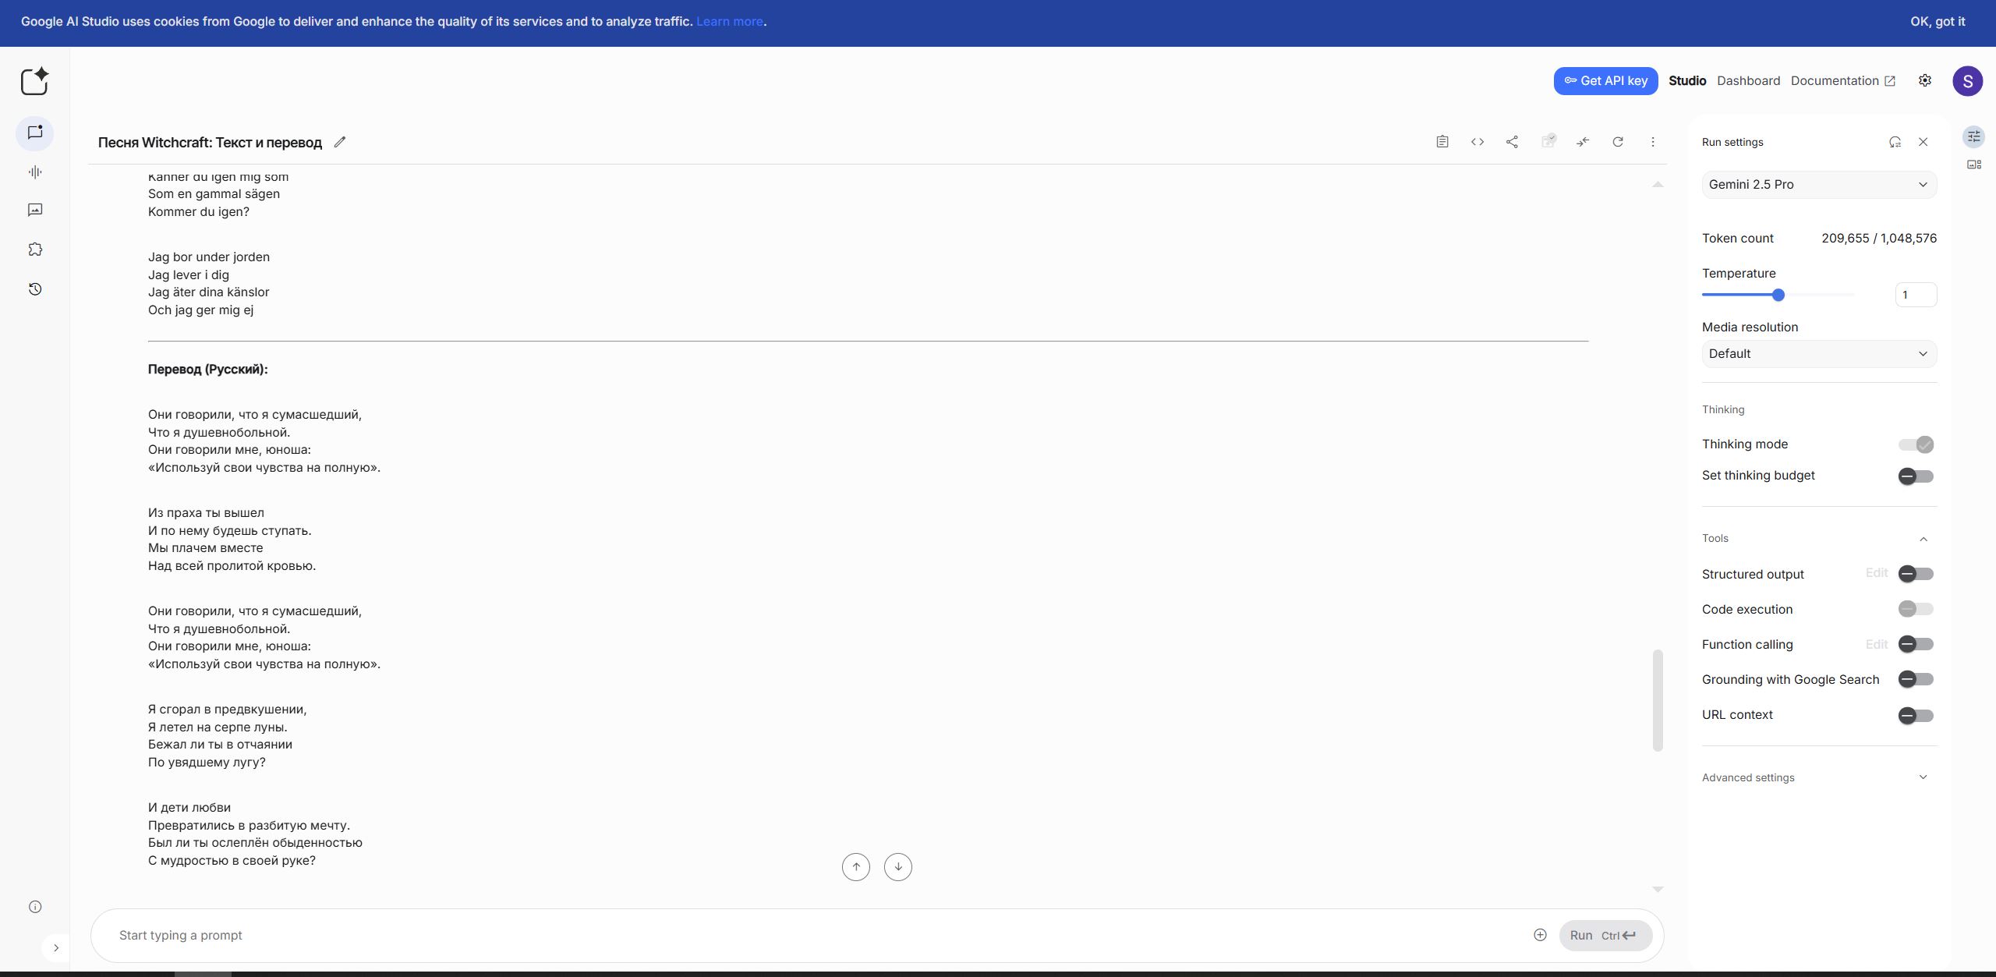Click the edit title pencil icon
Screen dimensions: 1996x977
point(339,142)
